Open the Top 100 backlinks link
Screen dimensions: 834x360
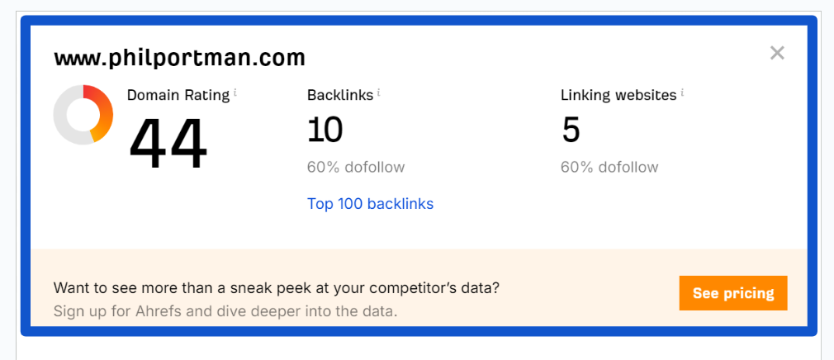click(370, 203)
